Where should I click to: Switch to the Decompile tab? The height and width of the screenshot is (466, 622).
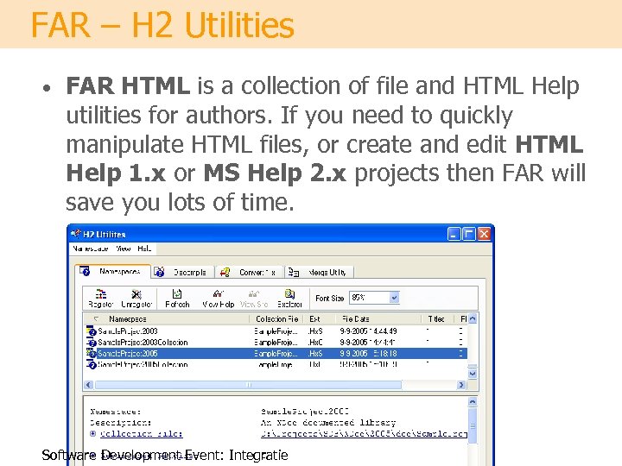pos(183,272)
